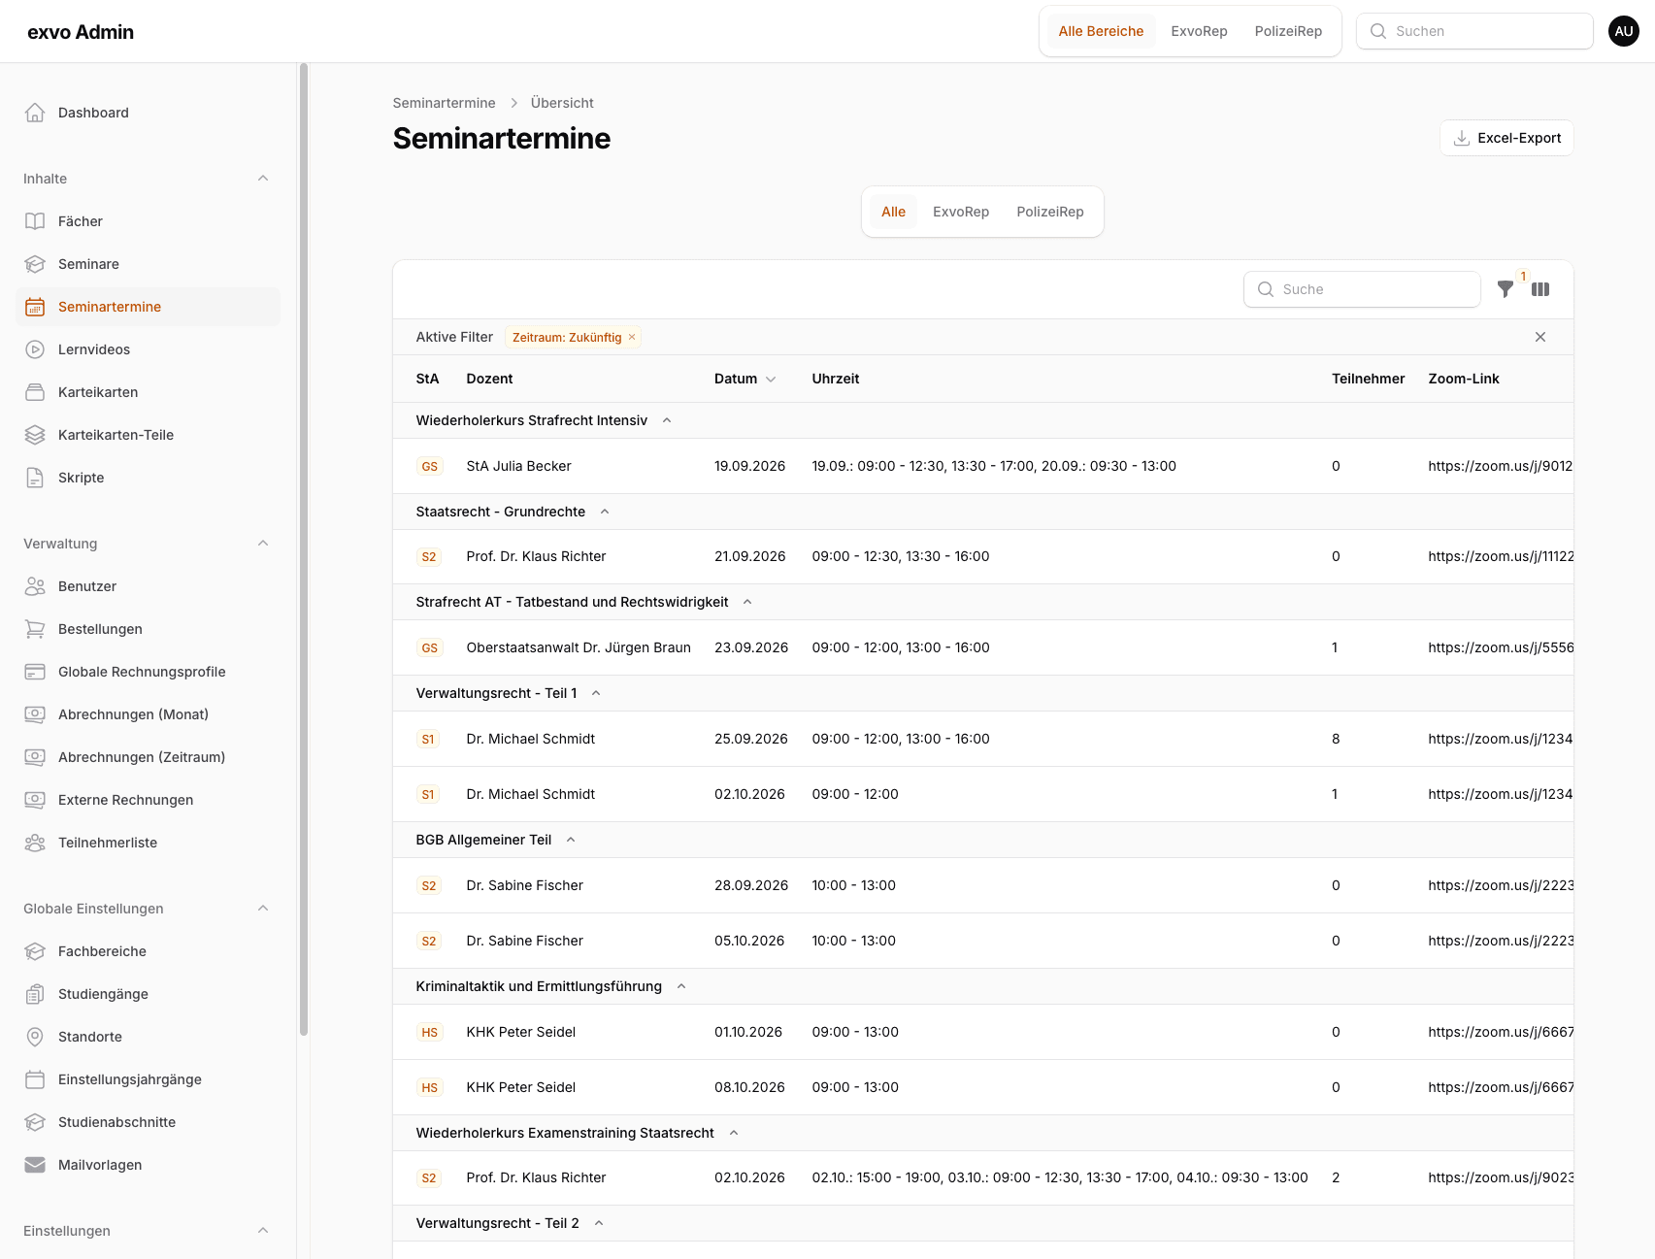The image size is (1655, 1259).
Task: Open Fächer book icon in sidebar
Action: (35, 221)
